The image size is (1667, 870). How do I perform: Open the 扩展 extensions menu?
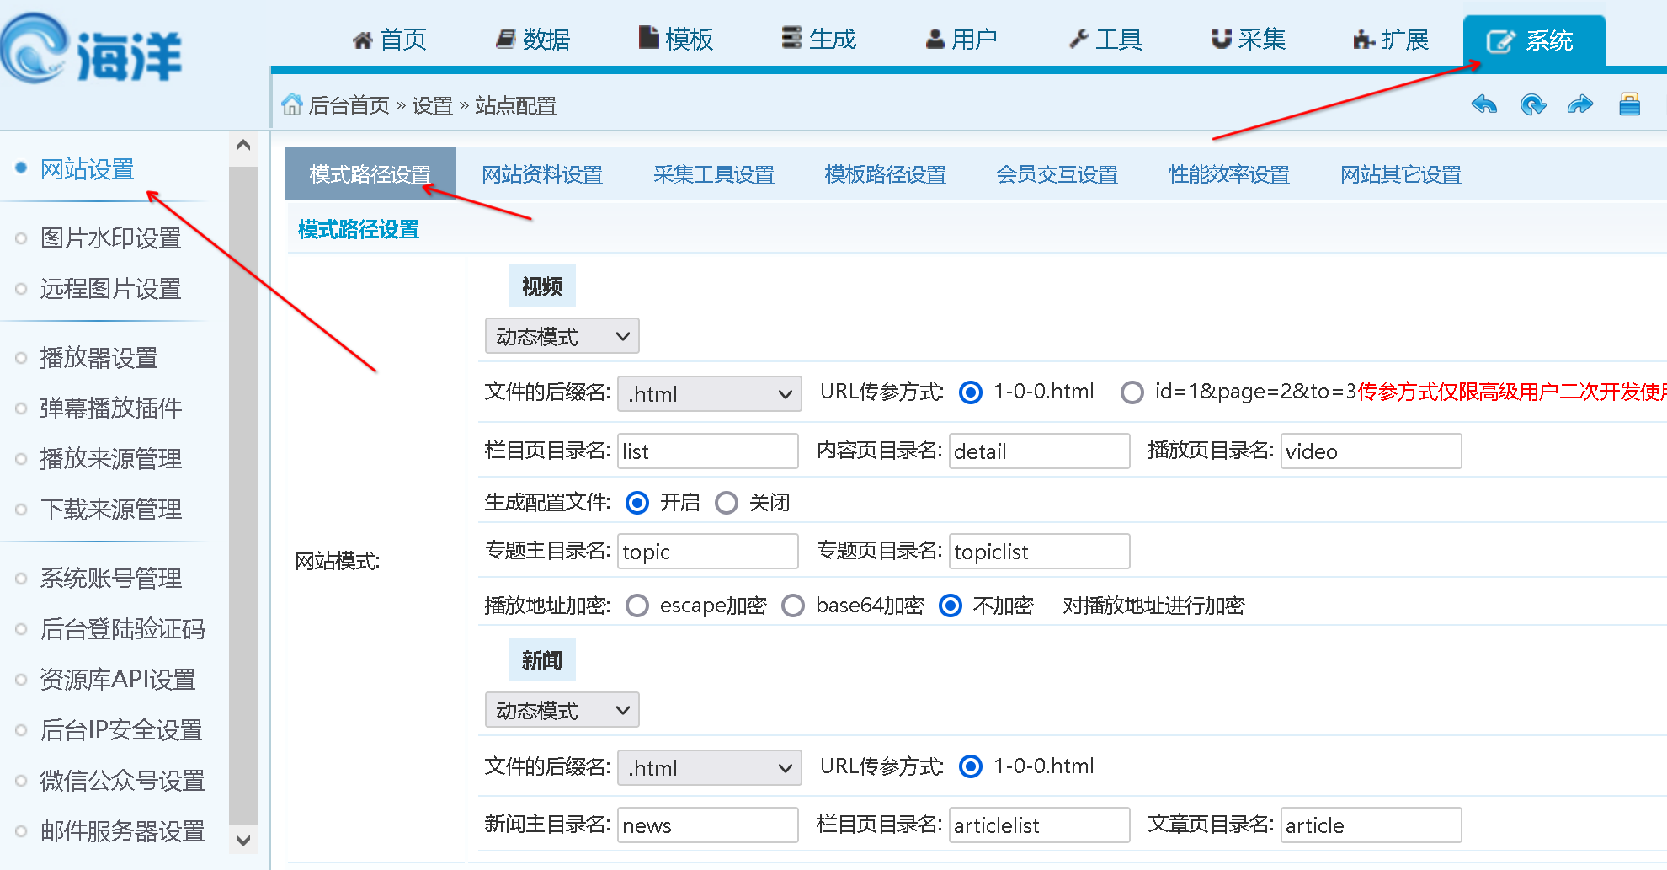point(1391,40)
